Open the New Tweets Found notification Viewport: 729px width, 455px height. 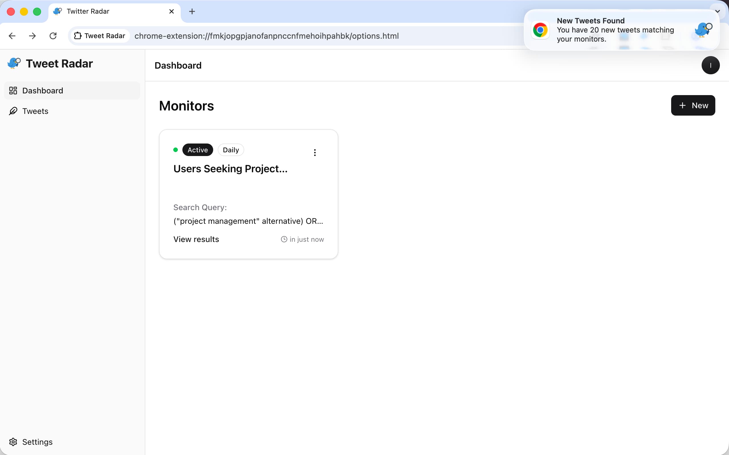(622, 30)
